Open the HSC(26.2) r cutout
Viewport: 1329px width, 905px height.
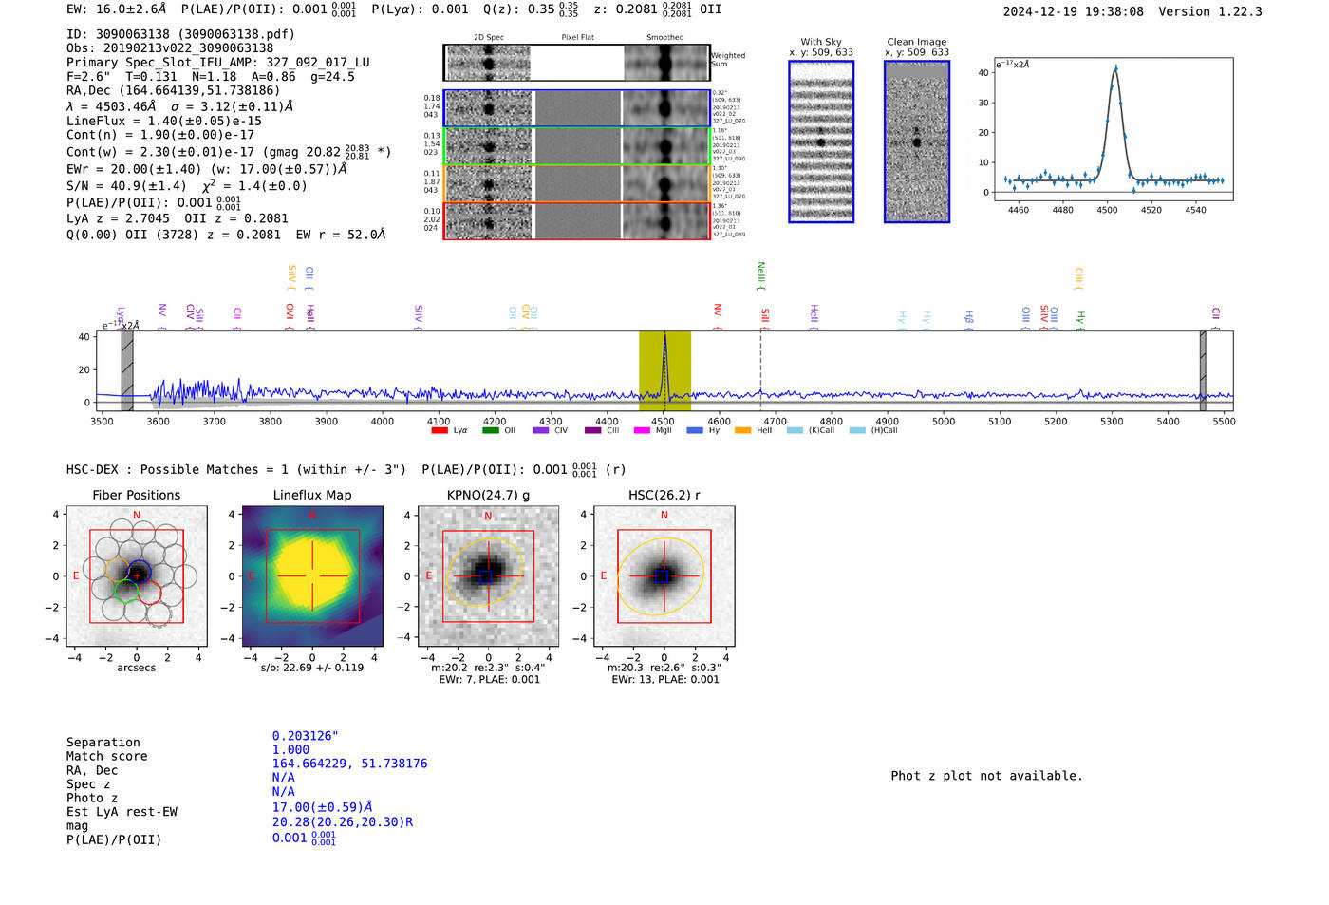664,576
